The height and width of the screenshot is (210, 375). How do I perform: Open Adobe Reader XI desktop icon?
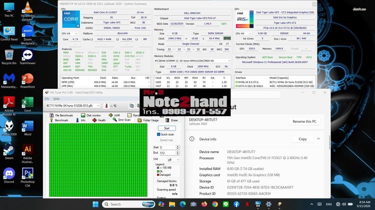click(9, 106)
